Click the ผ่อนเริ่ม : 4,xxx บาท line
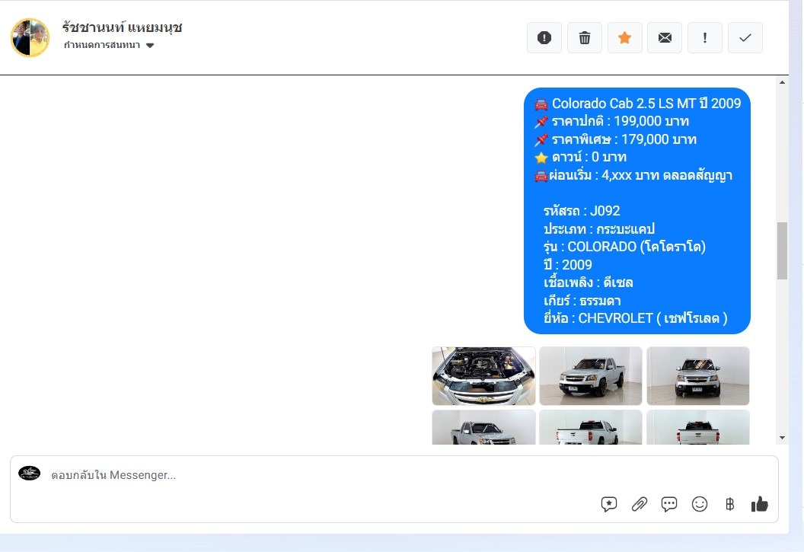Viewport: 804px width, 552px height. pyautogui.click(x=633, y=175)
